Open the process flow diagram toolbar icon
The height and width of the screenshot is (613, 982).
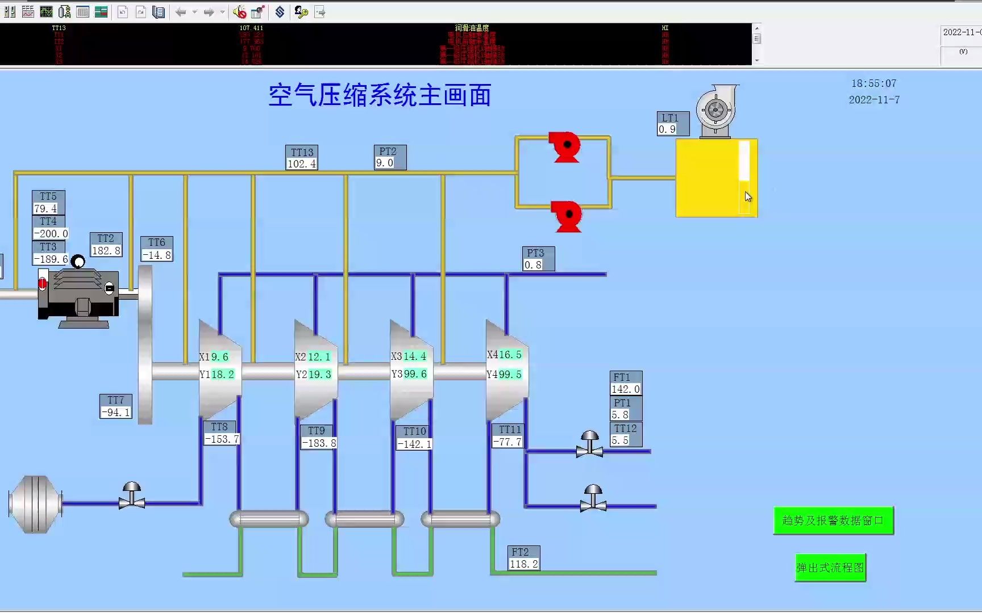[x=64, y=11]
